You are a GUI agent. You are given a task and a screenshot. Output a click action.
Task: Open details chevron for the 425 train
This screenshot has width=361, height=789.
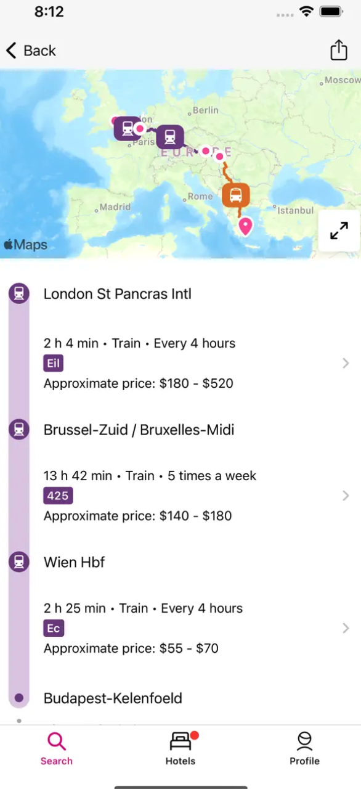(346, 496)
